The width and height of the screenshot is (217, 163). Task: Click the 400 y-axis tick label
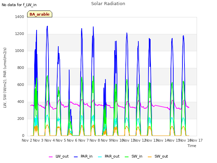[21, 102]
